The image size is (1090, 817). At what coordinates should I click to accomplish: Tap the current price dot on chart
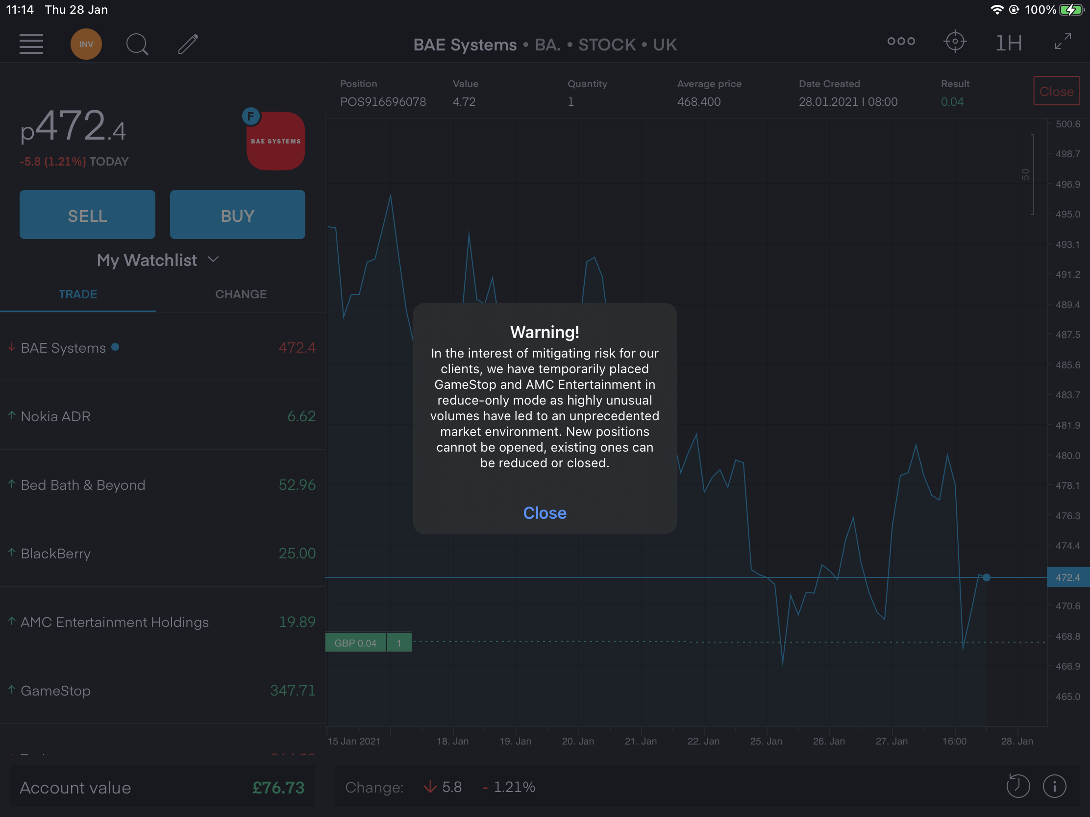(x=986, y=577)
